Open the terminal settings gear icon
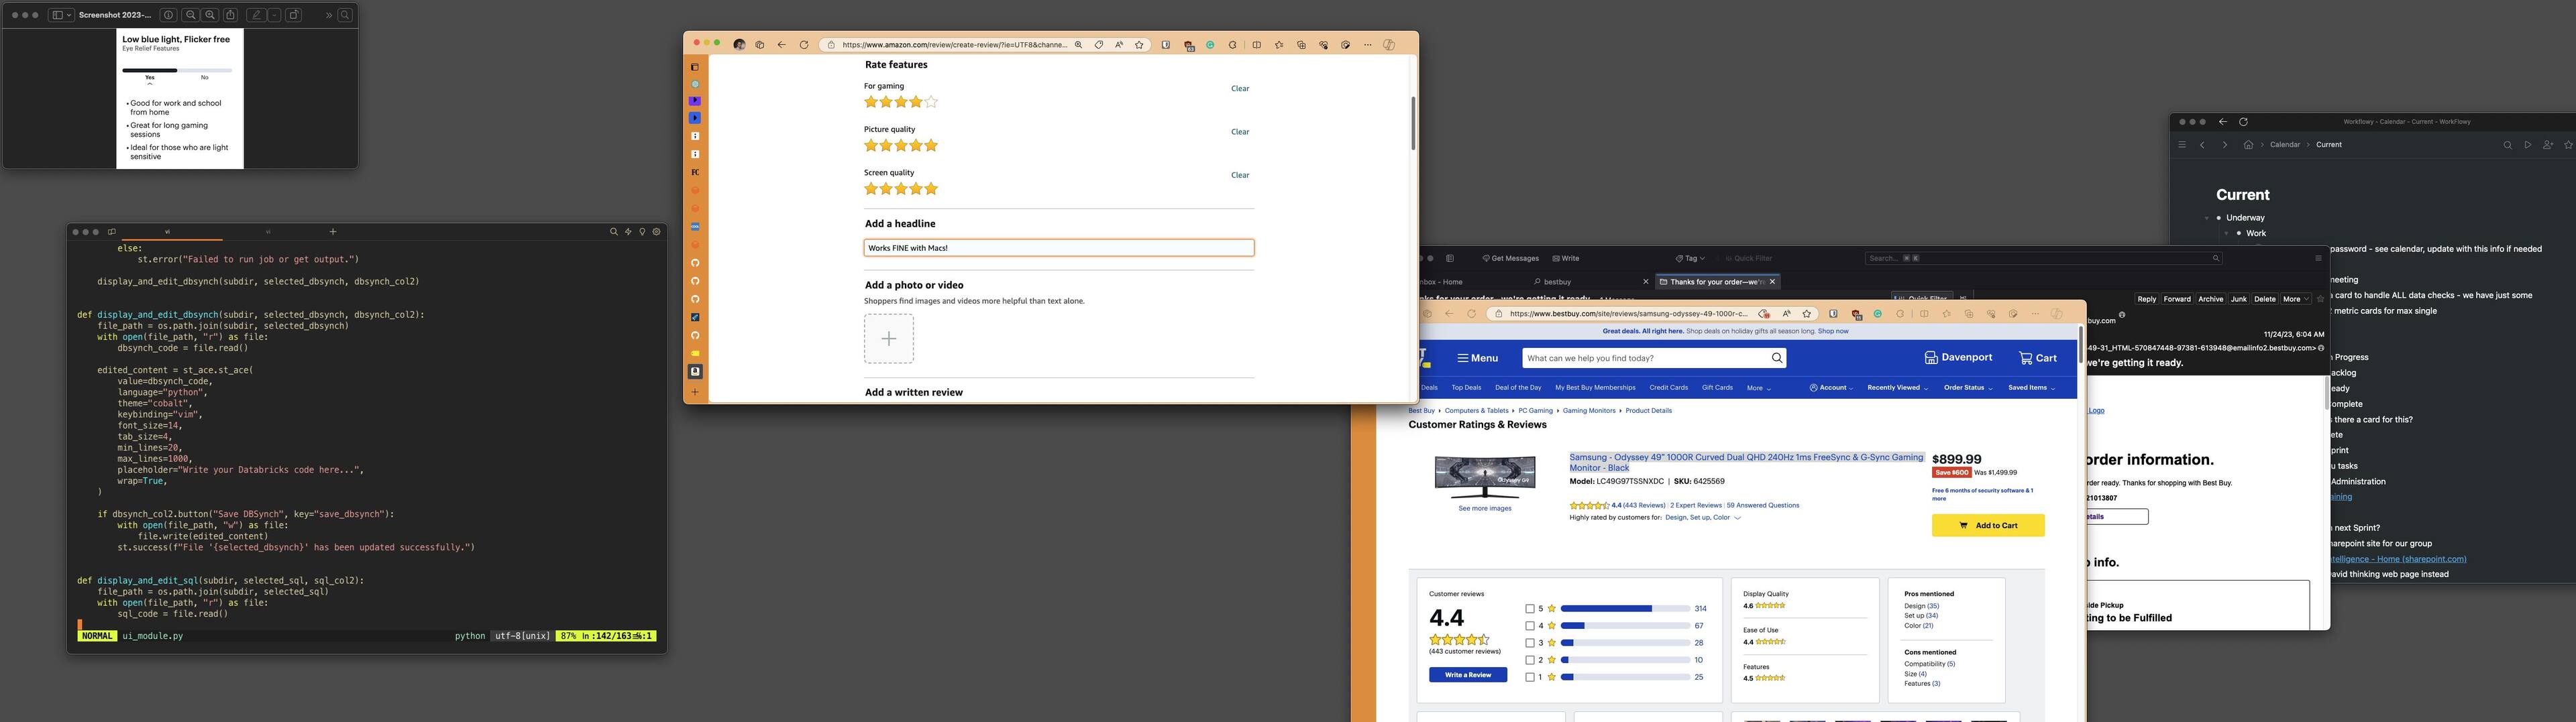Image resolution: width=2576 pixels, height=722 pixels. click(x=656, y=232)
